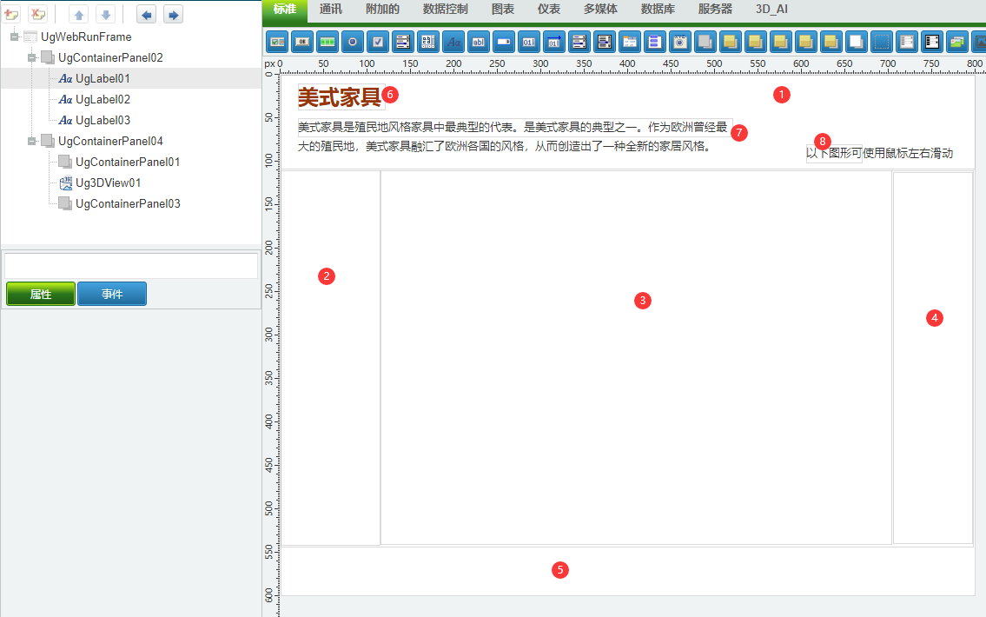Select the checkbox-group component icon
The width and height of the screenshot is (986, 617).
(277, 42)
